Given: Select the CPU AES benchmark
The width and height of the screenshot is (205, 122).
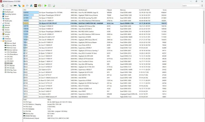Looking at the screenshot, I should pyautogui.click(x=10, y=59).
